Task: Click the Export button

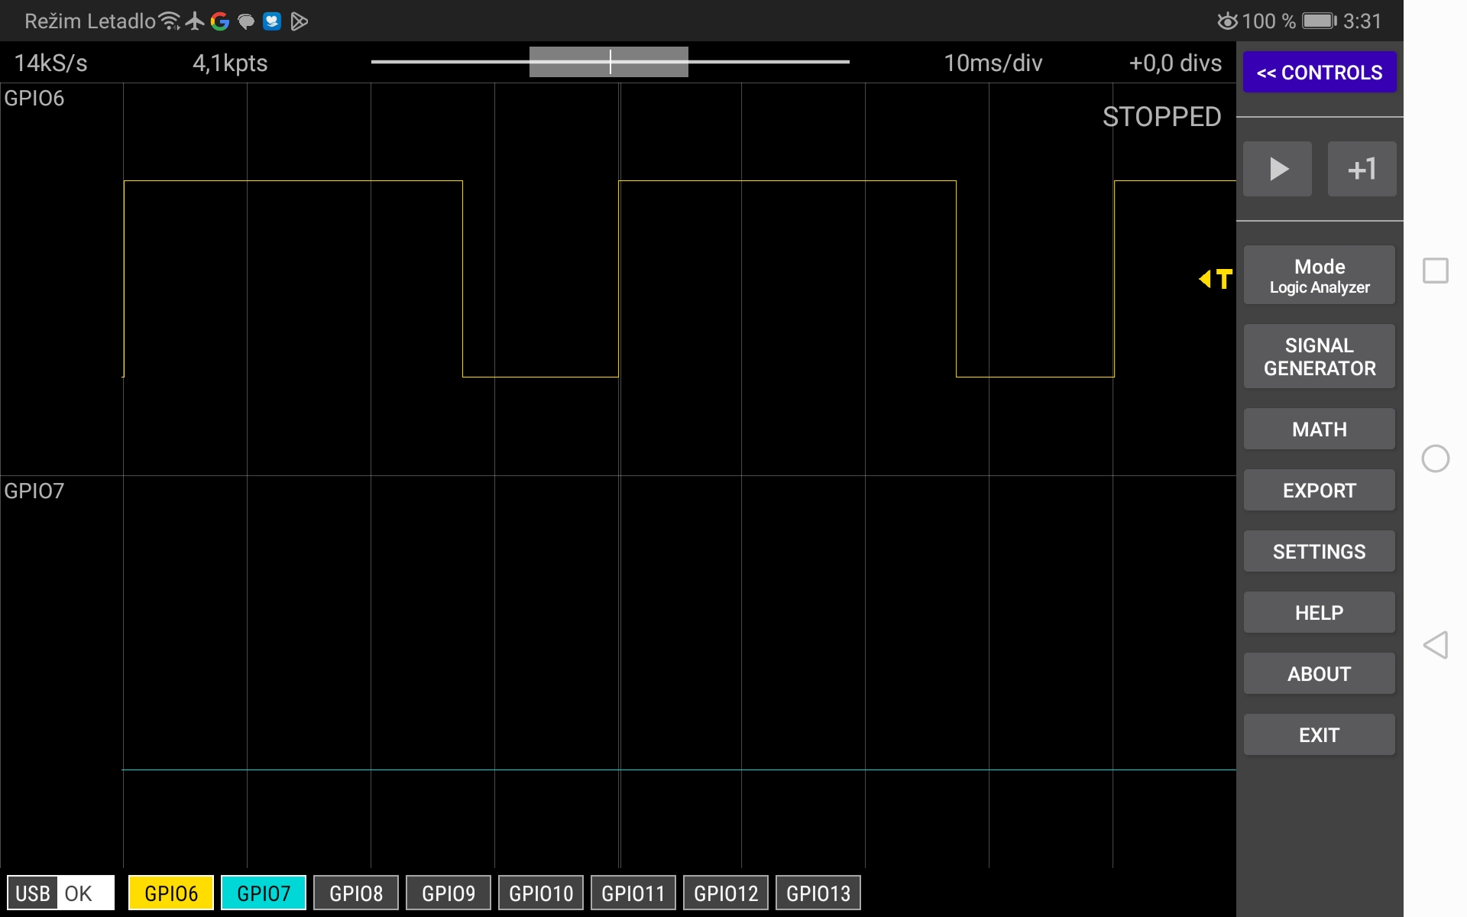Action: (x=1319, y=490)
